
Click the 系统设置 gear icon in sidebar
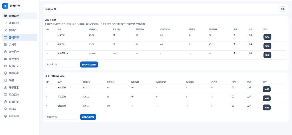[6, 116]
